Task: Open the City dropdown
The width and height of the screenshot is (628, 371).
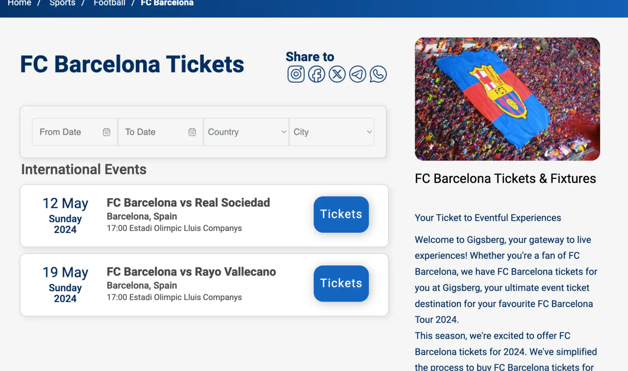Action: pyautogui.click(x=331, y=132)
